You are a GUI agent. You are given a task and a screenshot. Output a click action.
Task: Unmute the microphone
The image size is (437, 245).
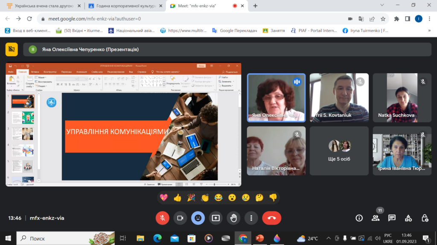162,218
